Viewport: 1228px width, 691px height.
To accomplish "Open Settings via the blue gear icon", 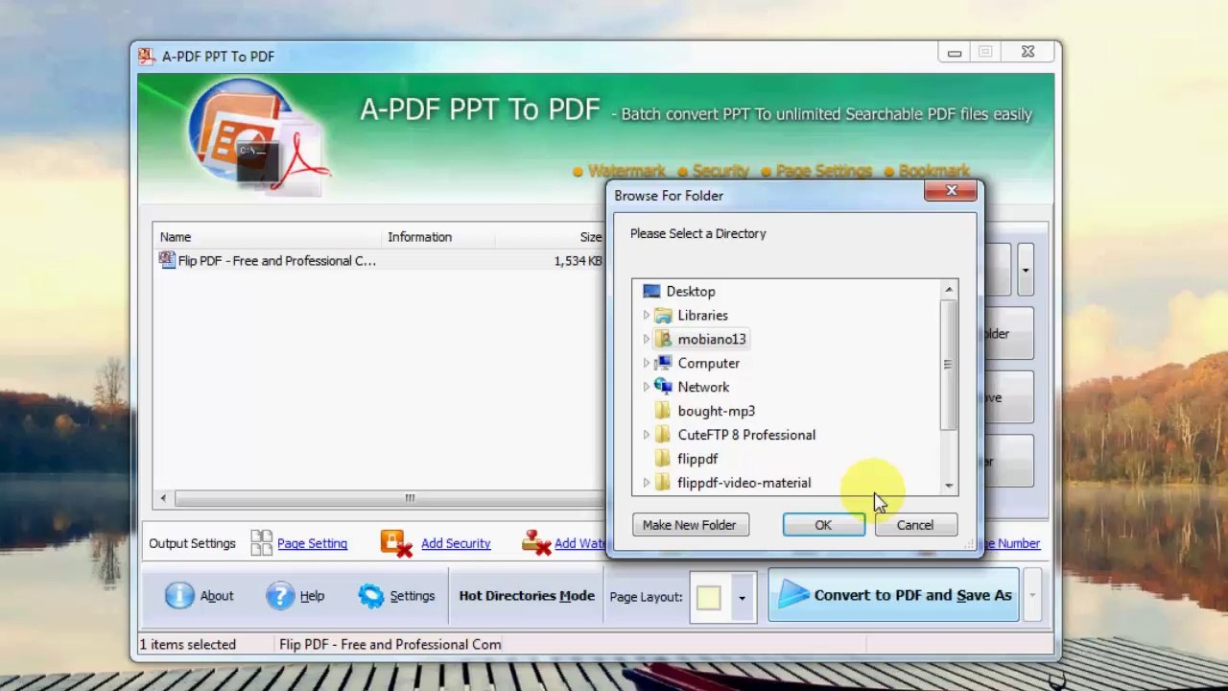I will (371, 596).
